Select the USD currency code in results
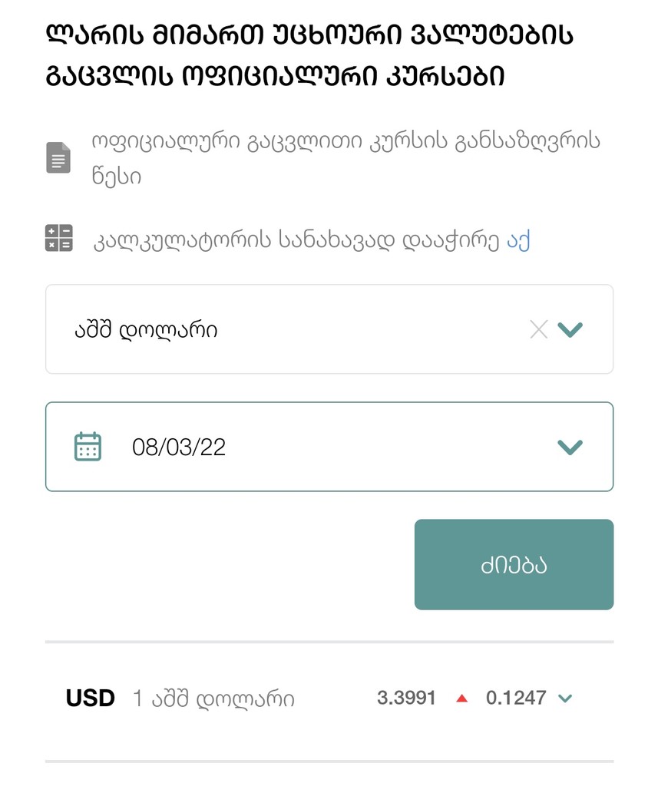Screen dimensions: 658x786 [x=91, y=698]
